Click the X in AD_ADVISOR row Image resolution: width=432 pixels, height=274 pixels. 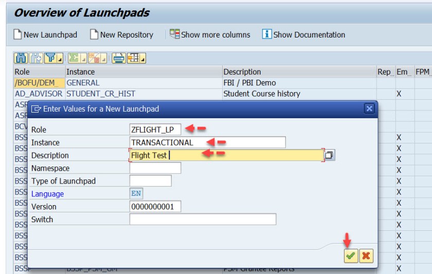399,94
